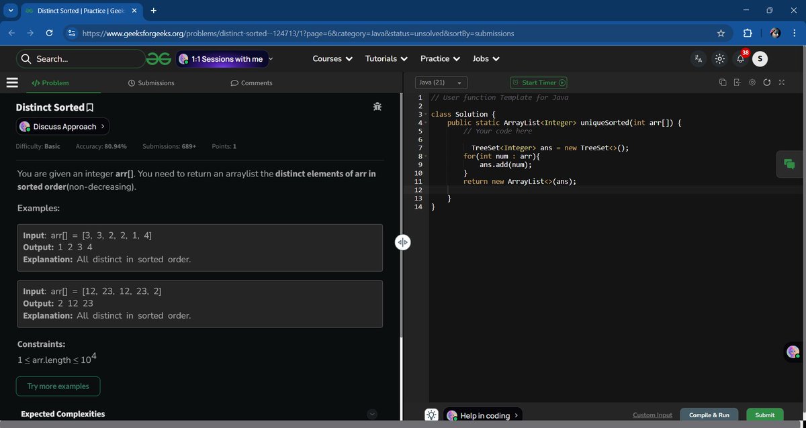This screenshot has width=806, height=428.
Task: Switch to the Problem tab
Action: 50,83
